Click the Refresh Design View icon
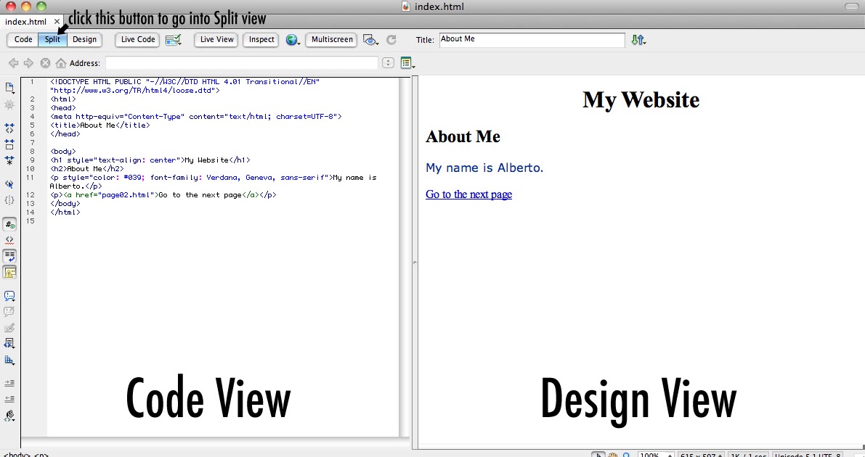Screen dimensions: 865x457 click(390, 40)
